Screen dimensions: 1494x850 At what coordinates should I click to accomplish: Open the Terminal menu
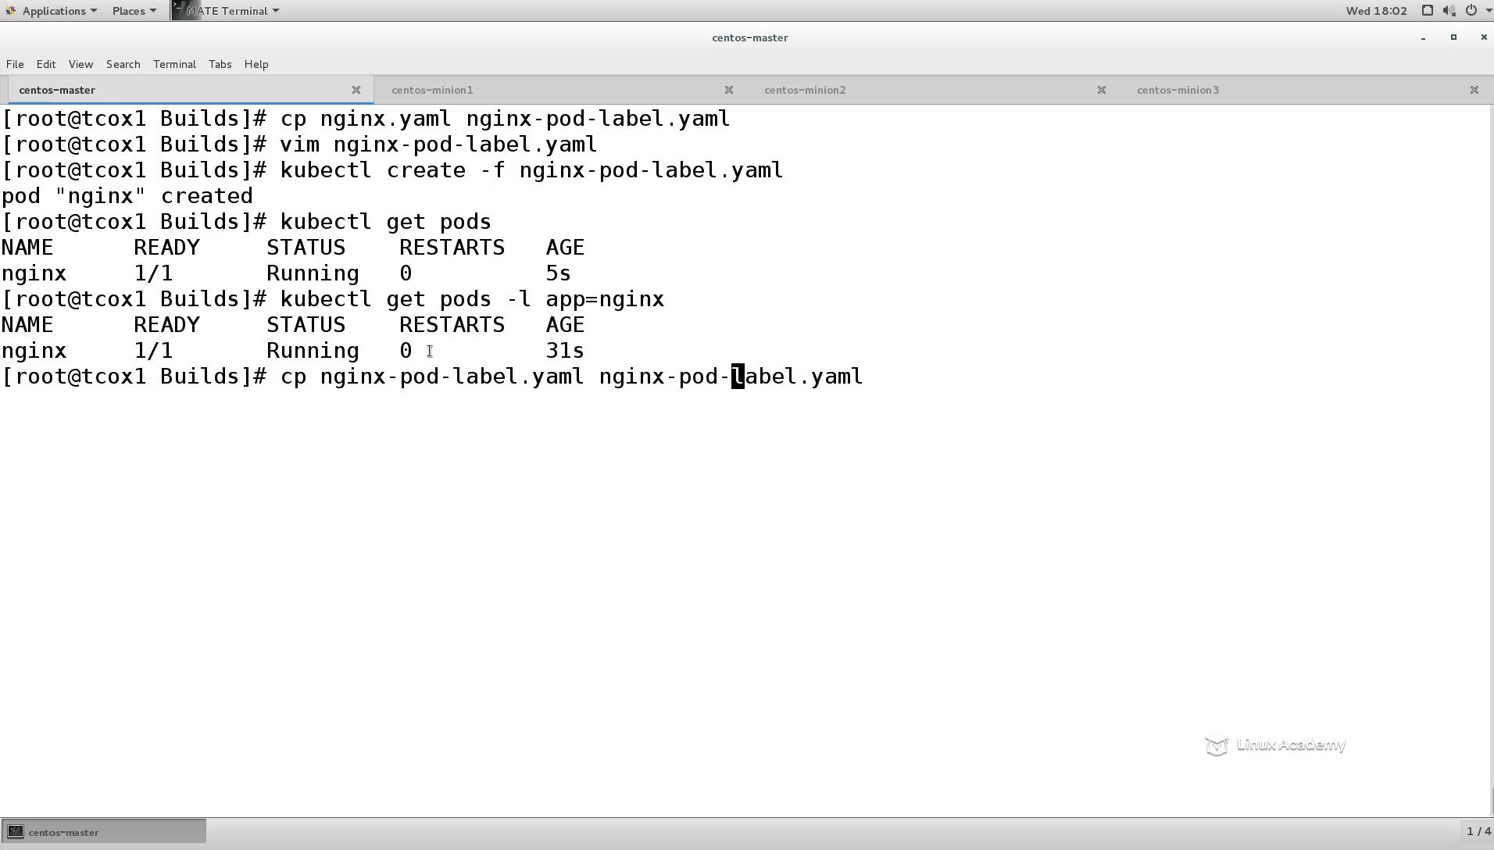coord(174,64)
